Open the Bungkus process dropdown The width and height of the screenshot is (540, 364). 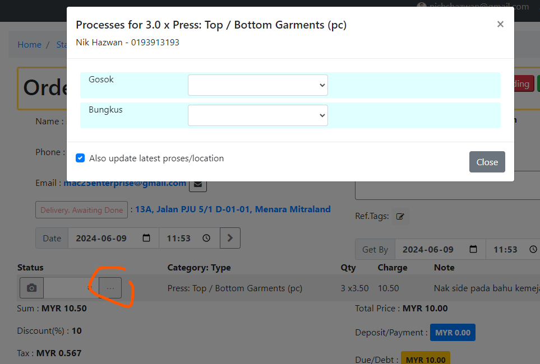(x=257, y=114)
